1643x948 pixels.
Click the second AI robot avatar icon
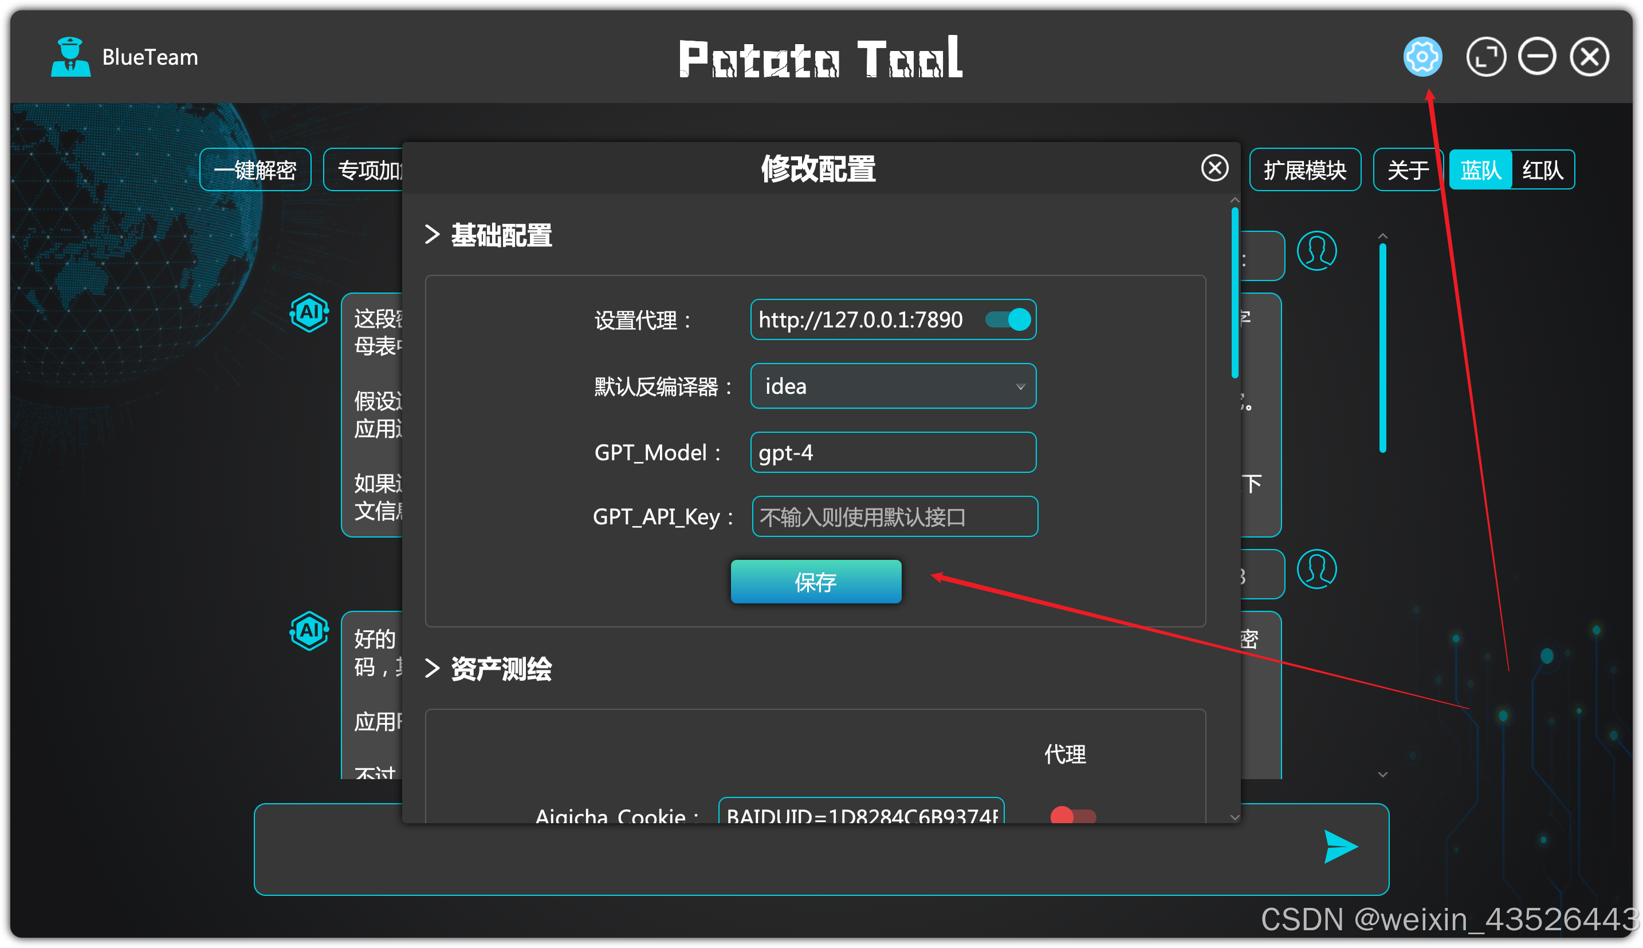pyautogui.click(x=309, y=630)
